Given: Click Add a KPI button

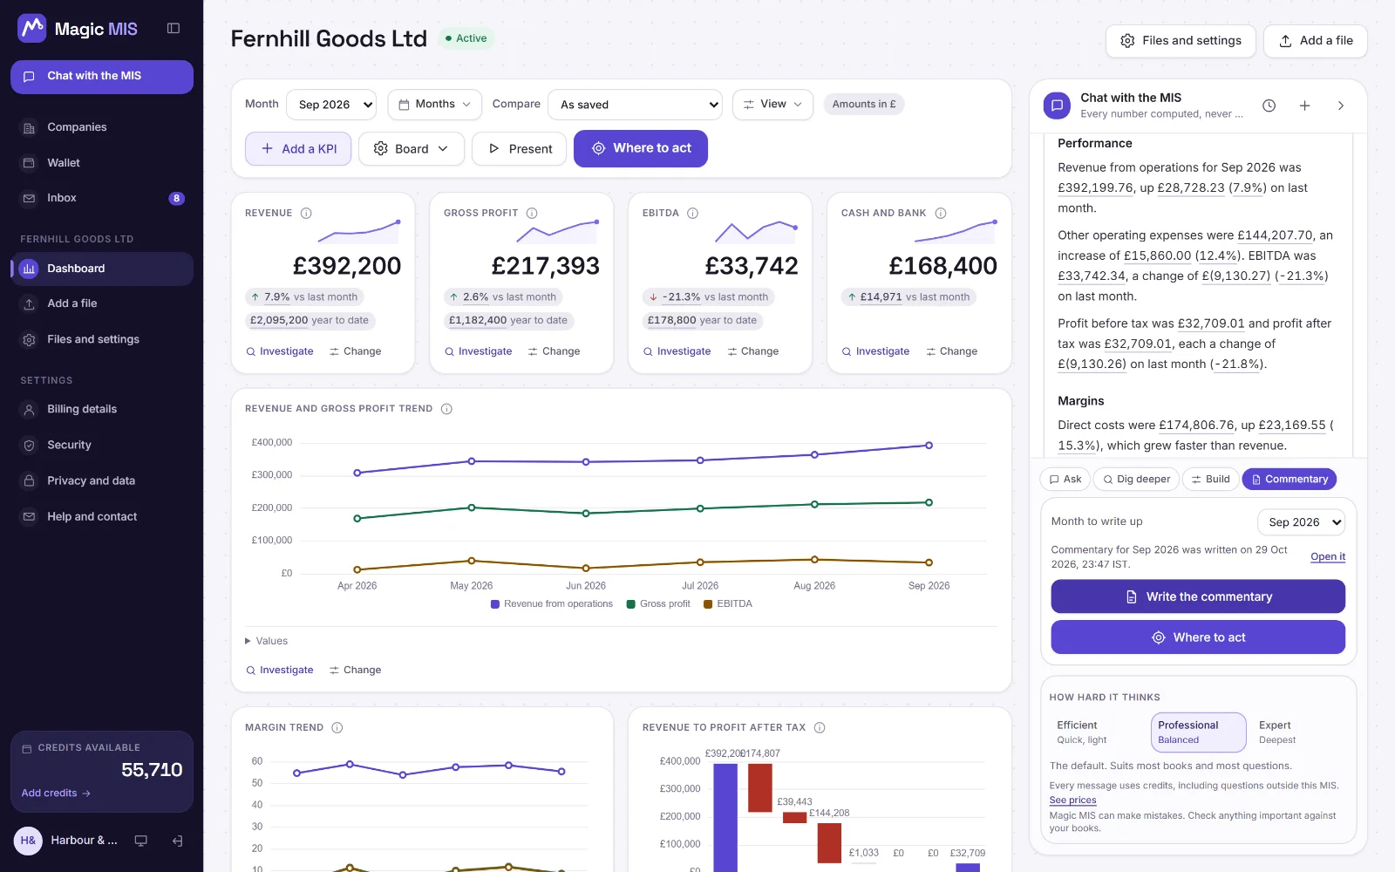Looking at the screenshot, I should pos(298,149).
